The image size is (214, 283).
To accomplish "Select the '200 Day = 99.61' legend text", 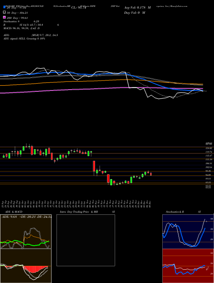I will (17, 18).
